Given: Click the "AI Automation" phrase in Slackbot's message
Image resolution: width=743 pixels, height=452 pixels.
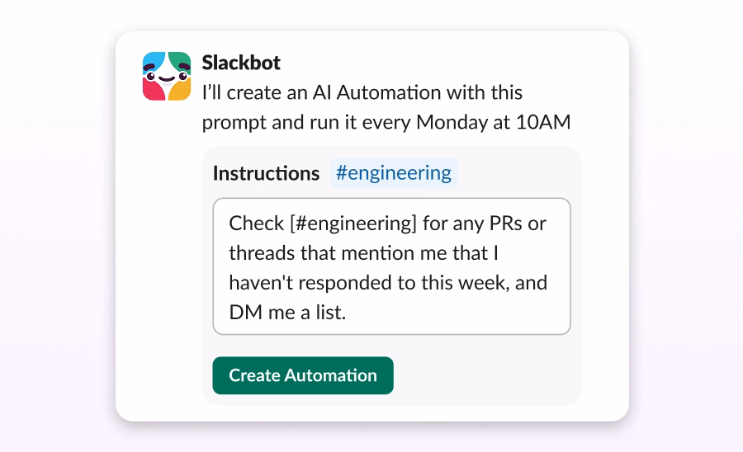Looking at the screenshot, I should point(388,92).
